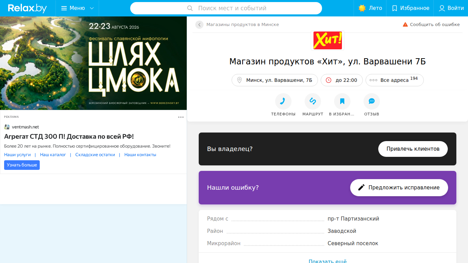The height and width of the screenshot is (263, 468).
Task: Expand details with Показать ещё
Action: [328, 261]
